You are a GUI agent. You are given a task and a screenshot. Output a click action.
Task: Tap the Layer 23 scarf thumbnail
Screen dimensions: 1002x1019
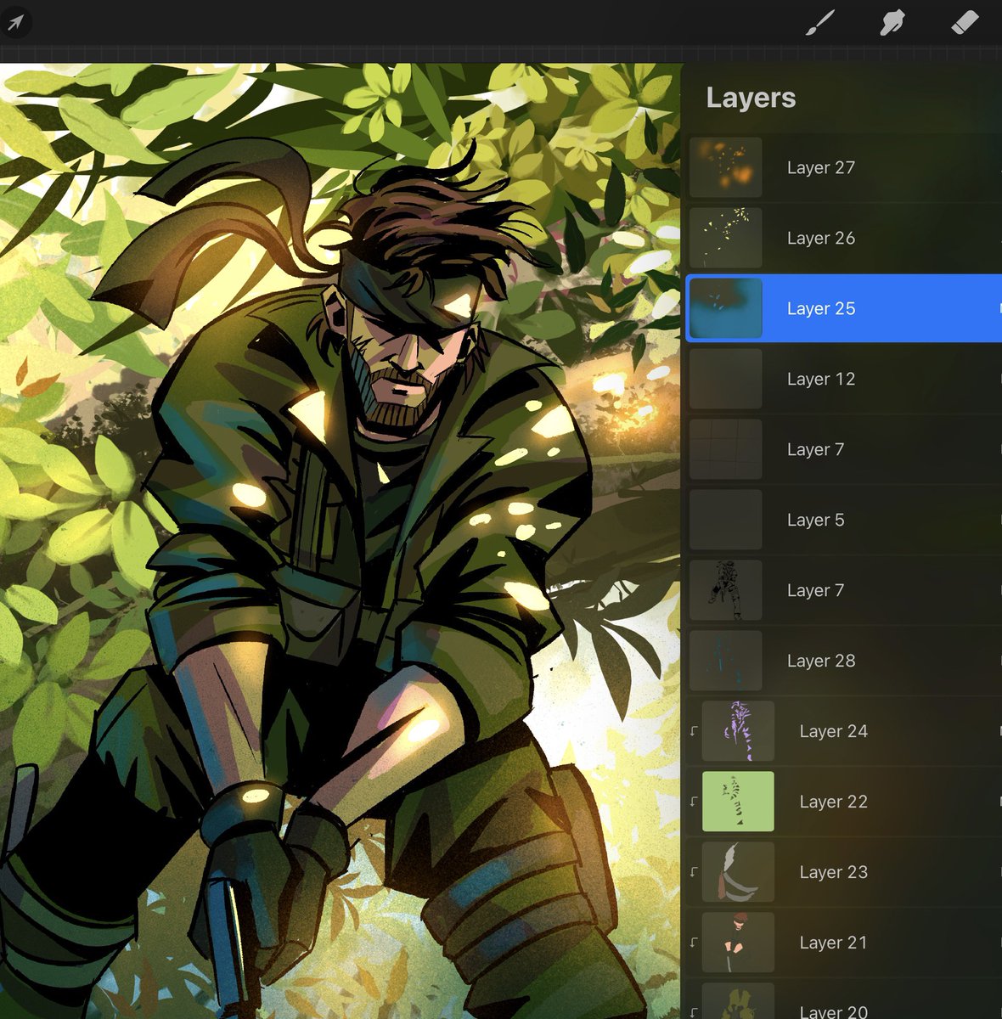tap(739, 872)
